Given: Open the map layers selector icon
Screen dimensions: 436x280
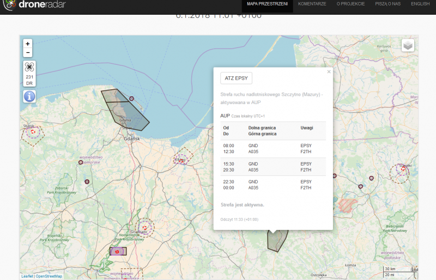Looking at the screenshot, I should click(408, 46).
